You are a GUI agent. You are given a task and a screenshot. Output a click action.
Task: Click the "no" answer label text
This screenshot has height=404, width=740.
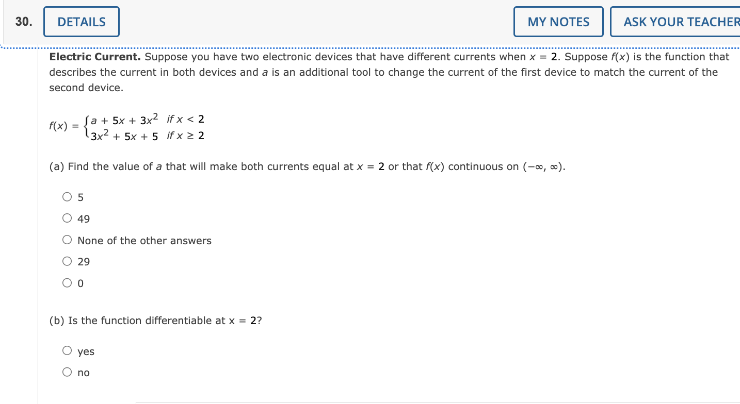[x=84, y=372]
